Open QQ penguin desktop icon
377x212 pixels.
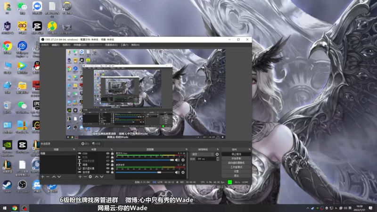[x=36, y=67]
